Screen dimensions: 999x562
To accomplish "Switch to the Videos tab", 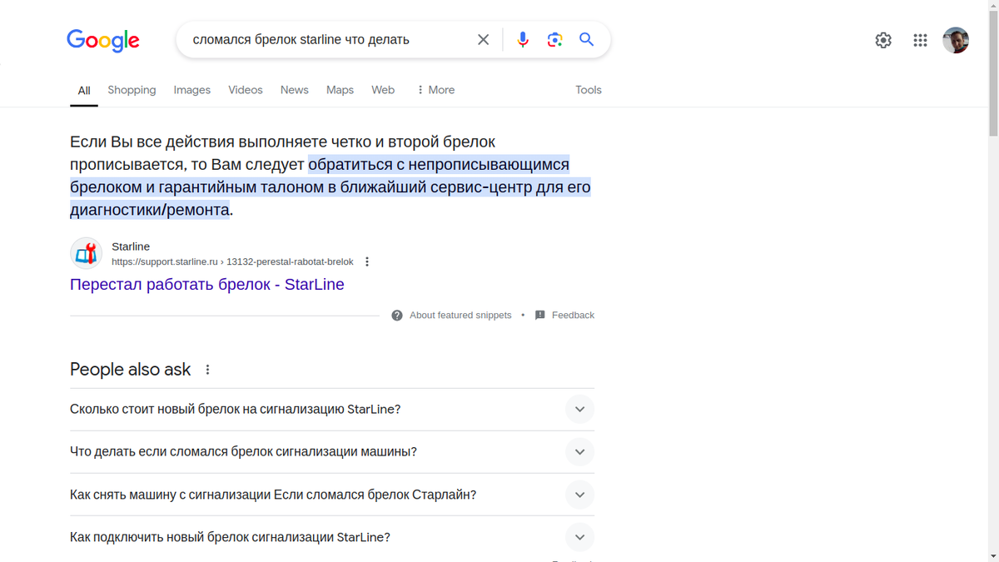I will point(246,90).
